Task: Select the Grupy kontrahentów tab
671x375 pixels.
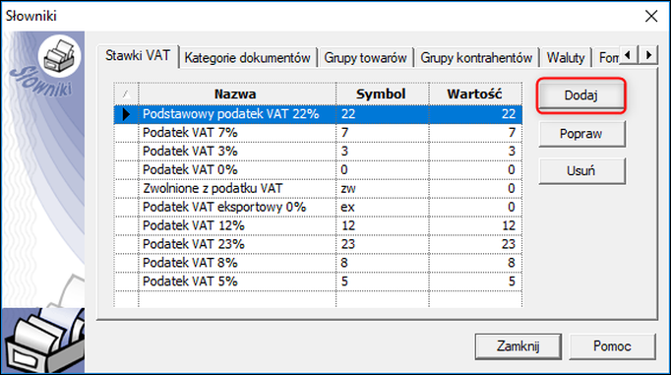Action: pos(476,58)
